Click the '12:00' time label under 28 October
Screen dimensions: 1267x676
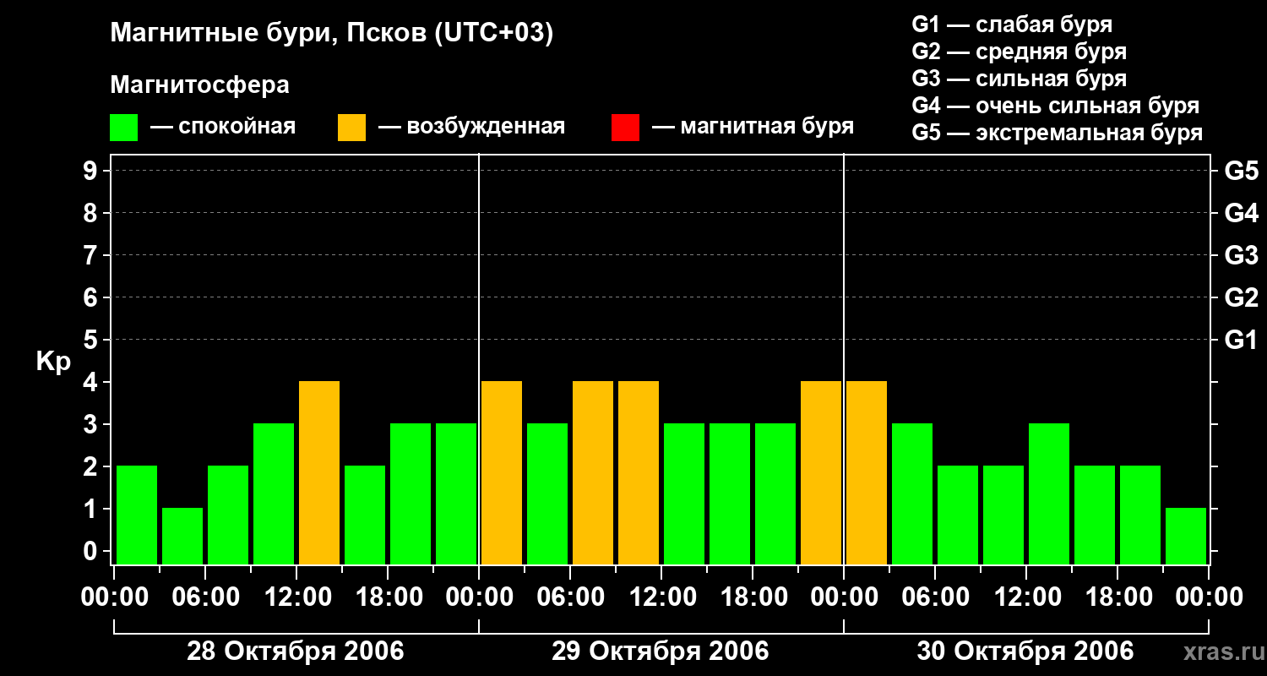tap(296, 597)
